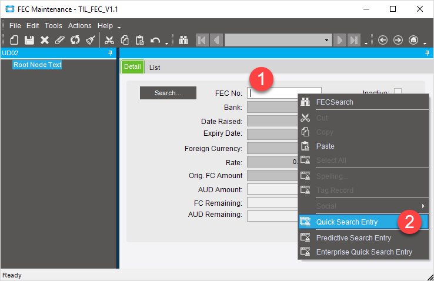Select the Detail tab
Screen dimensions: 434x281
click(x=132, y=66)
